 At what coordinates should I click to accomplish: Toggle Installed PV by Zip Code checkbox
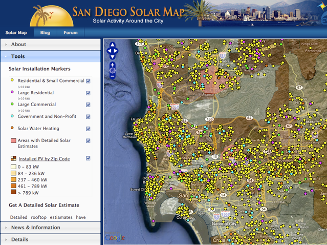[x=88, y=158]
